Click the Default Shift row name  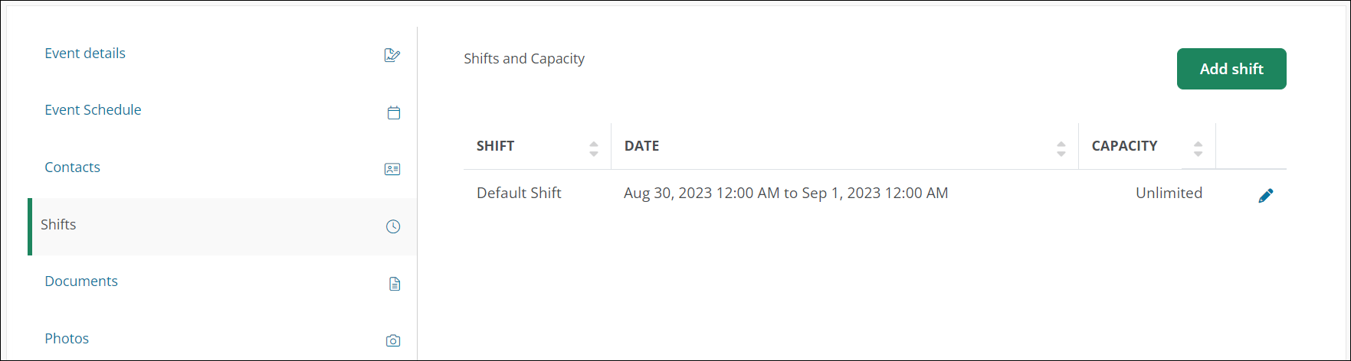[519, 194]
